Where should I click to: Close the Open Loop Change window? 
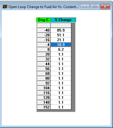105,7
